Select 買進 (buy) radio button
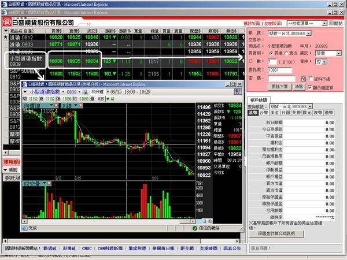 click(271, 54)
